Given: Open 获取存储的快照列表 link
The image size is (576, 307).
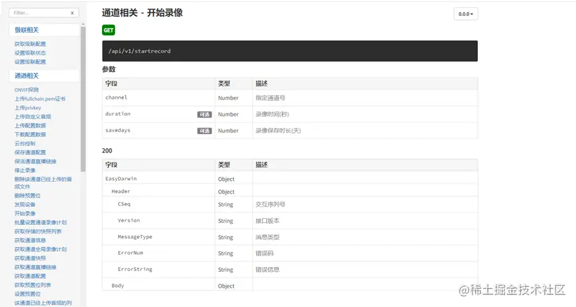Looking at the screenshot, I should click(x=38, y=232).
